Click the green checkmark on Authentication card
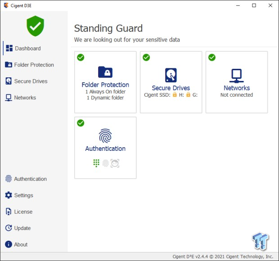This screenshot has height=261, width=279. tap(81, 123)
